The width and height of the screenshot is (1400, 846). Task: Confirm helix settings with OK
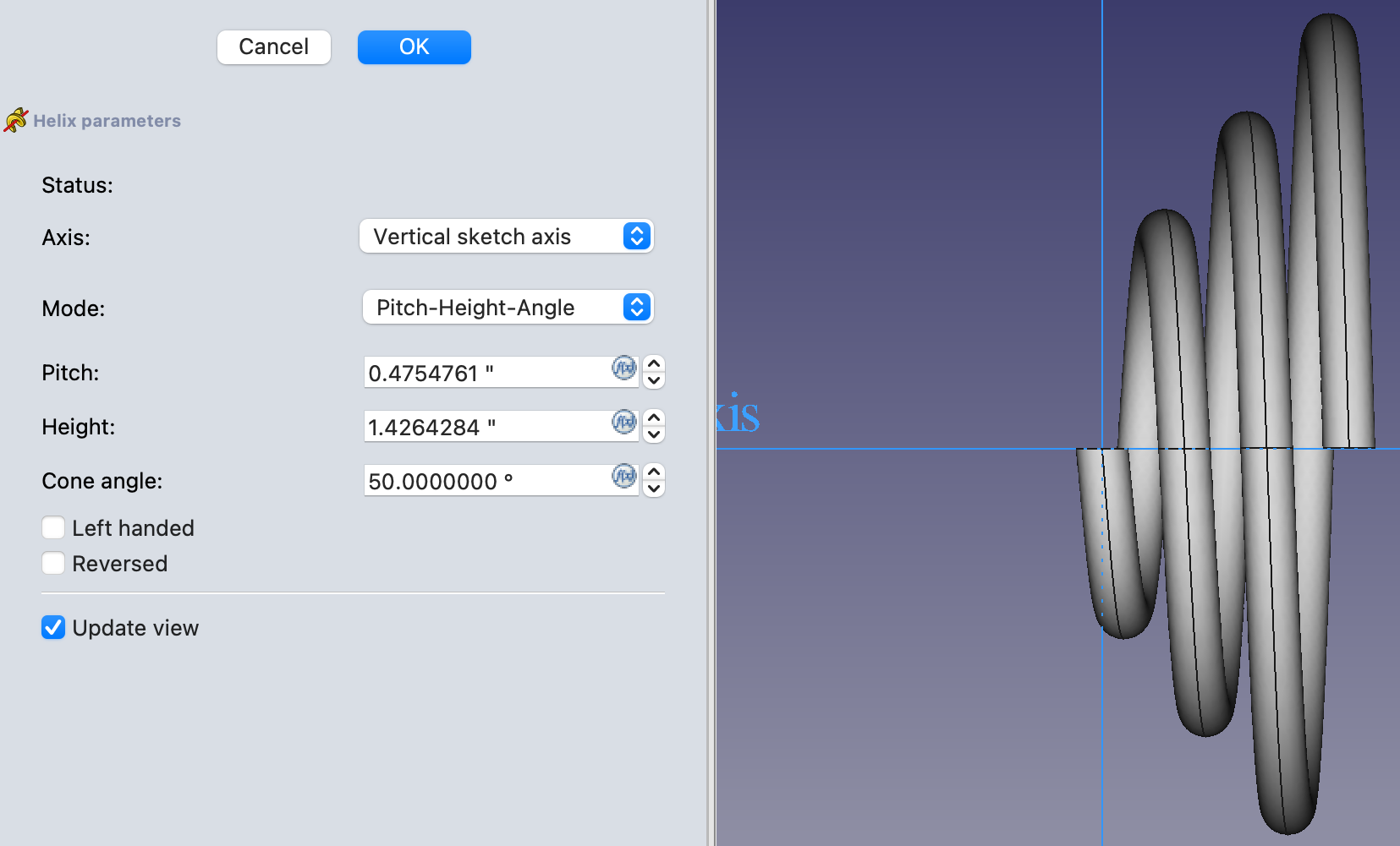click(x=414, y=46)
